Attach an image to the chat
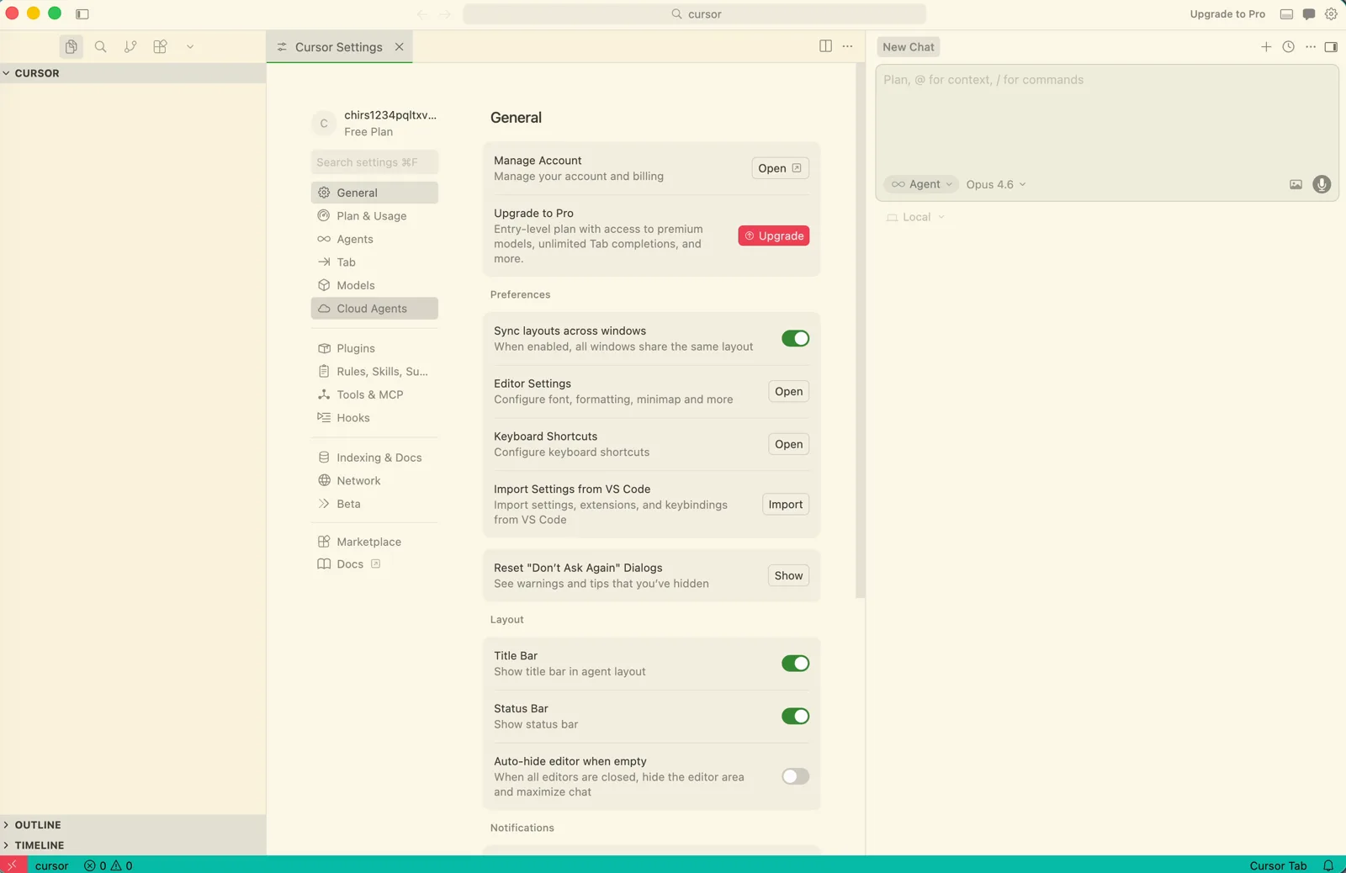Viewport: 1346px width, 873px height. 1296,184
